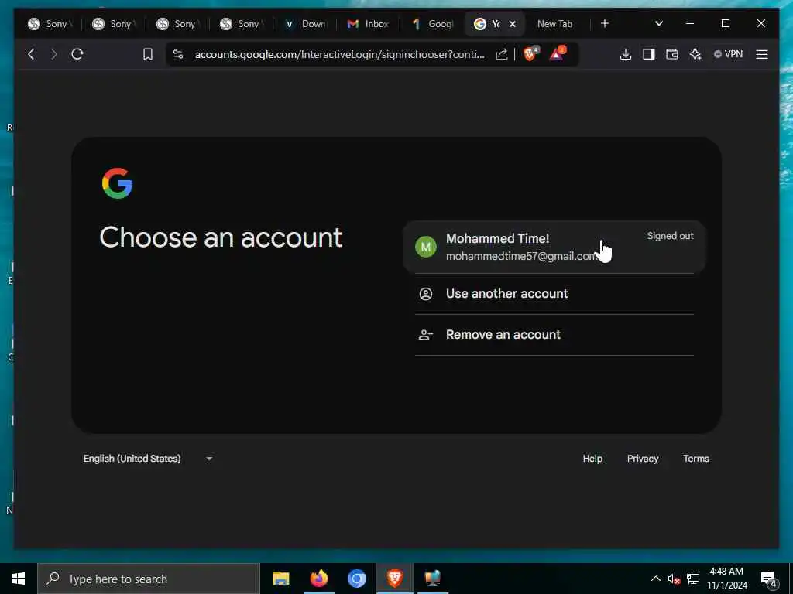Open File Explorer from the taskbar
The height and width of the screenshot is (594, 793).
pos(280,579)
